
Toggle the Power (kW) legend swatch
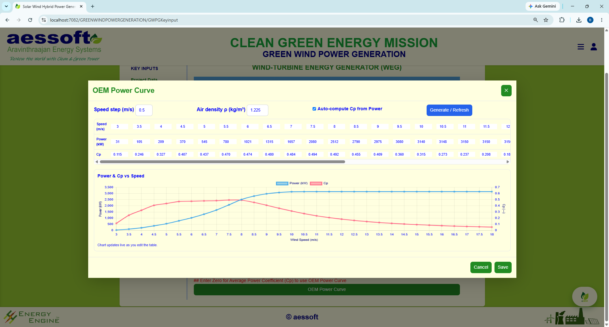(282, 183)
